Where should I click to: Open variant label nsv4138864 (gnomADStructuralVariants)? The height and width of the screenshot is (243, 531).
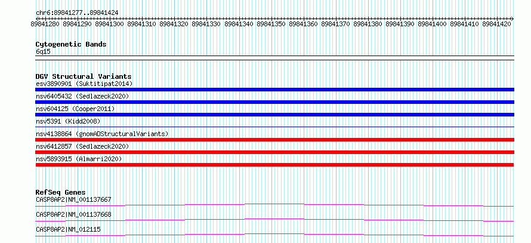102,134
